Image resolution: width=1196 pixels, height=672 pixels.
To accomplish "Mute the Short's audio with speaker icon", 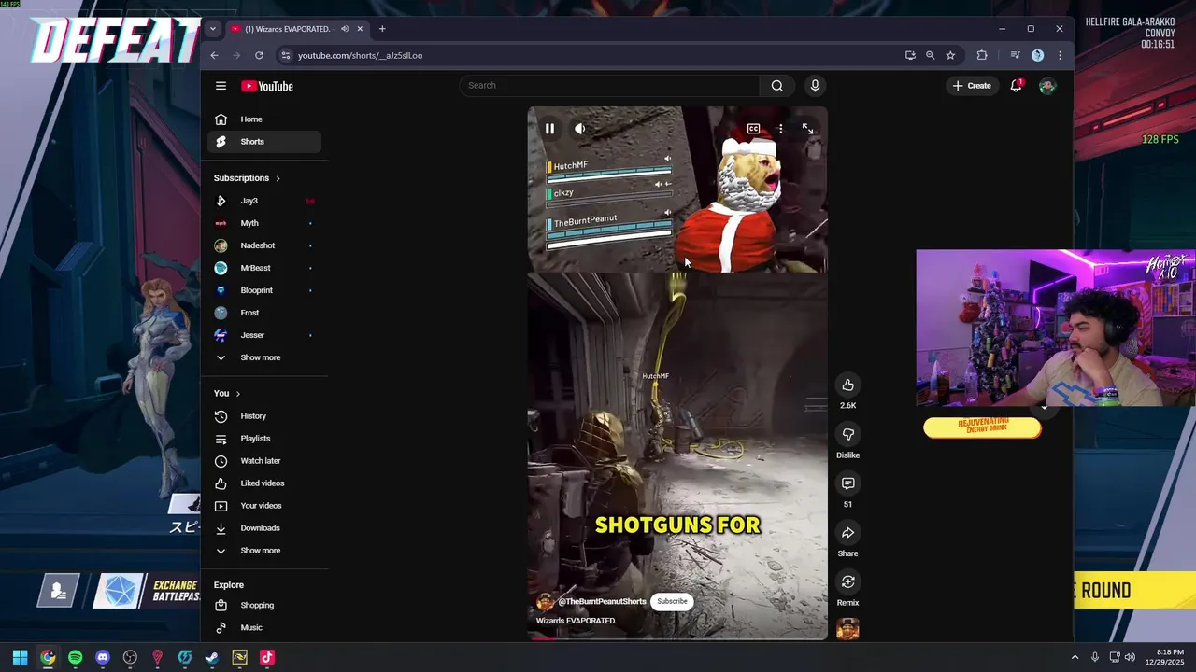I will tap(579, 129).
